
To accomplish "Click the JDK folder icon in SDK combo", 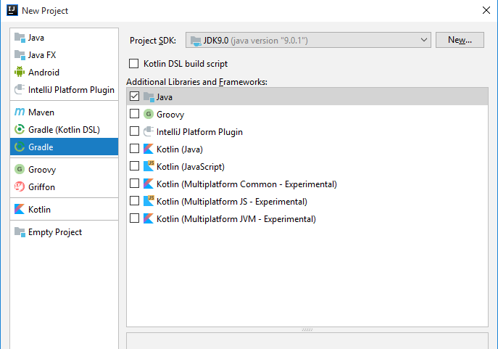I will tap(196, 41).
